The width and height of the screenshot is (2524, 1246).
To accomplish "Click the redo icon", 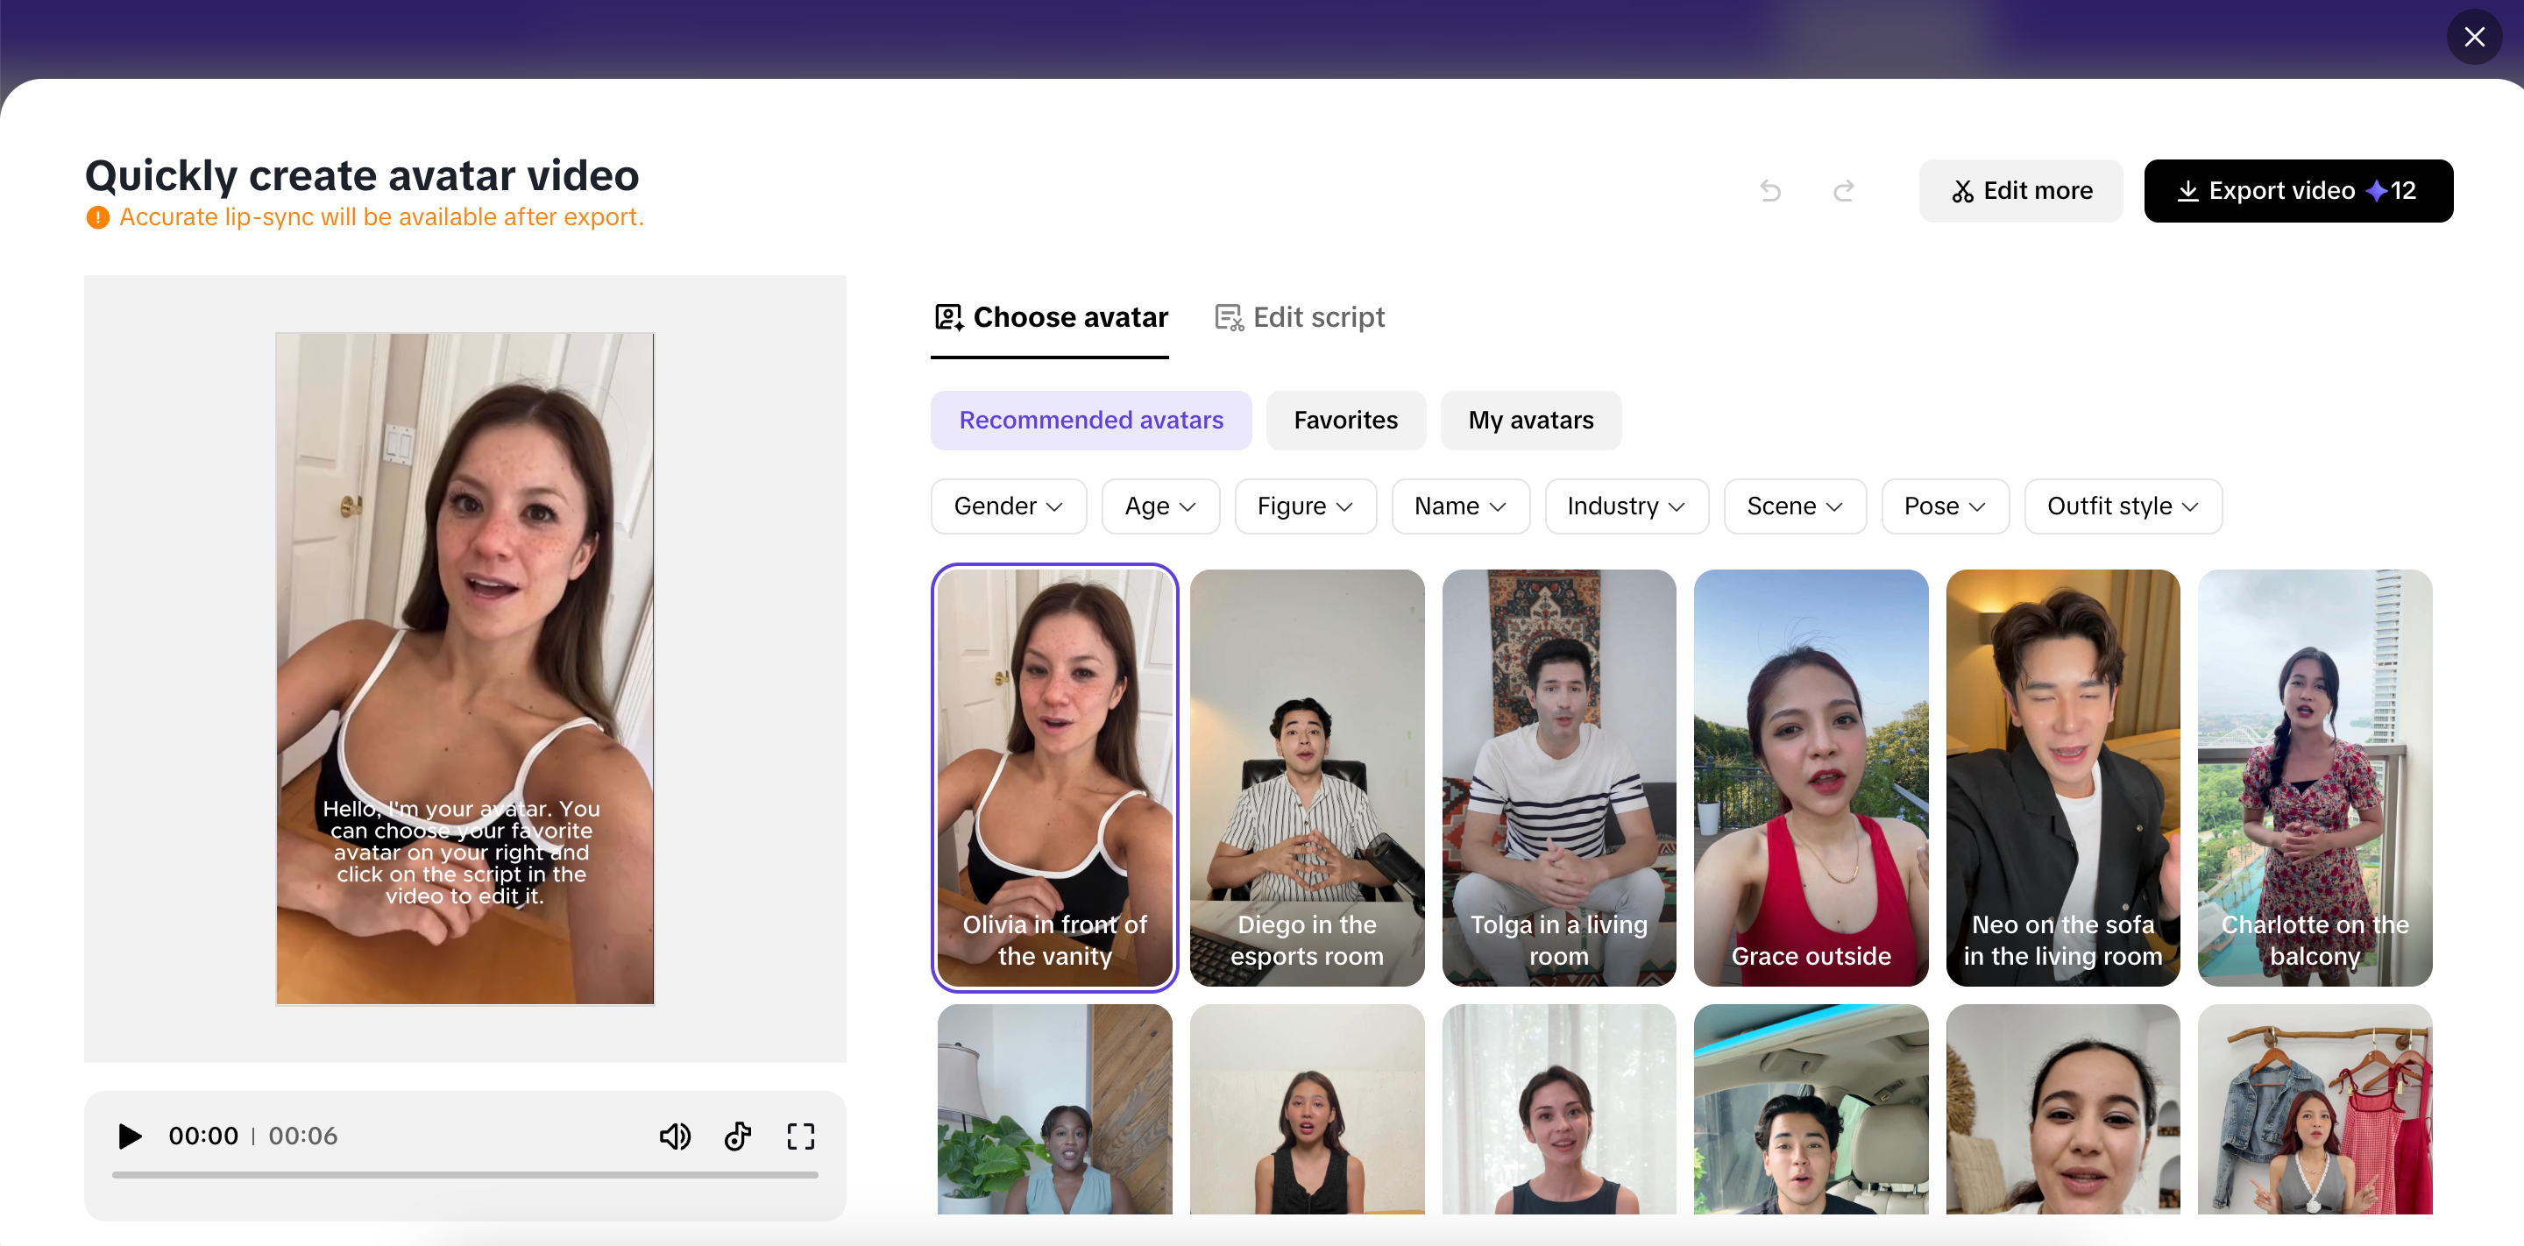I will click(x=1843, y=190).
